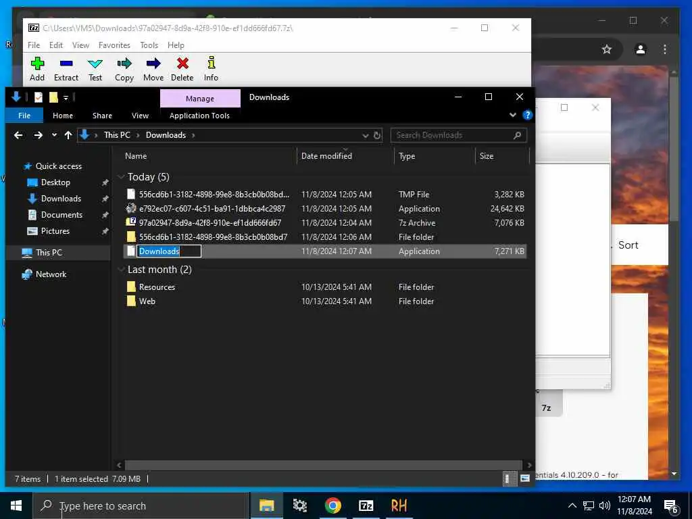Image resolution: width=692 pixels, height=519 pixels.
Task: Collapse the Last month (2) group
Action: (x=122, y=270)
